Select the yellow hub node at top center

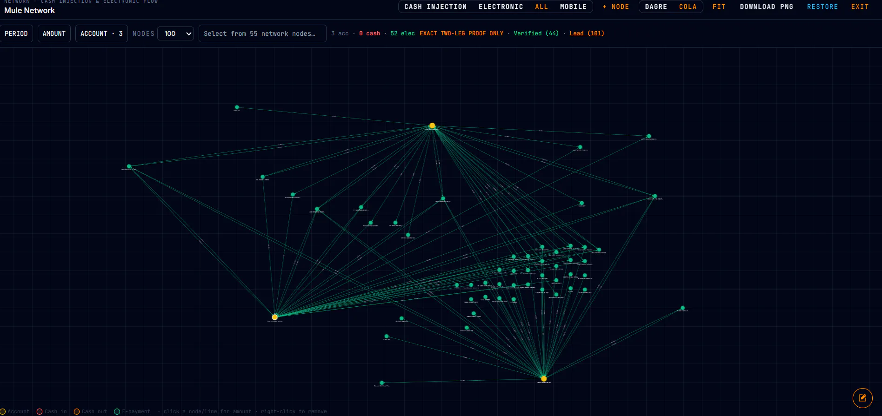click(432, 125)
